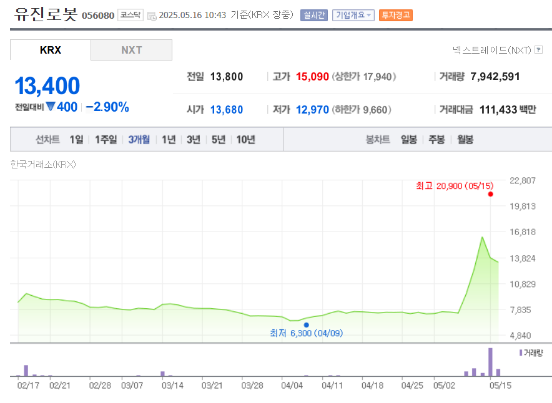
Task: Select the 10년 line chart period
Action: point(246,140)
